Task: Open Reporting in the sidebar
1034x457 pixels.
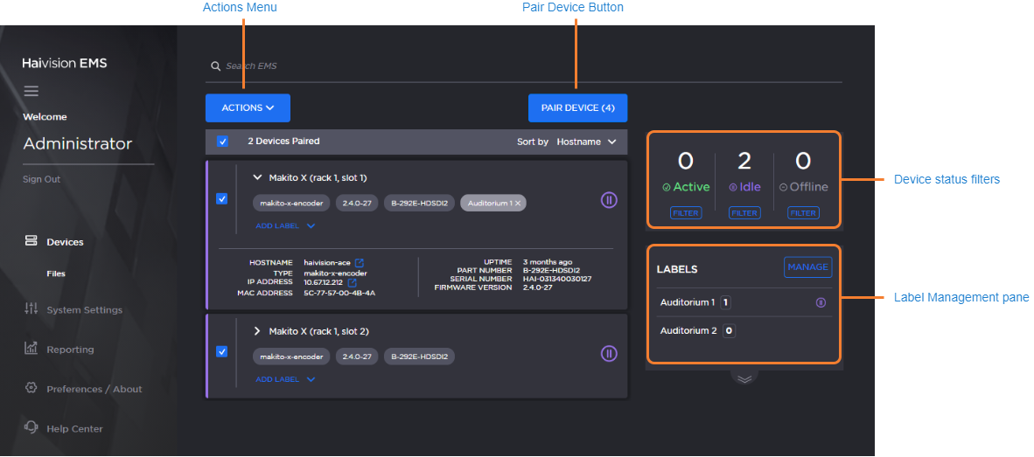Action: (x=70, y=350)
